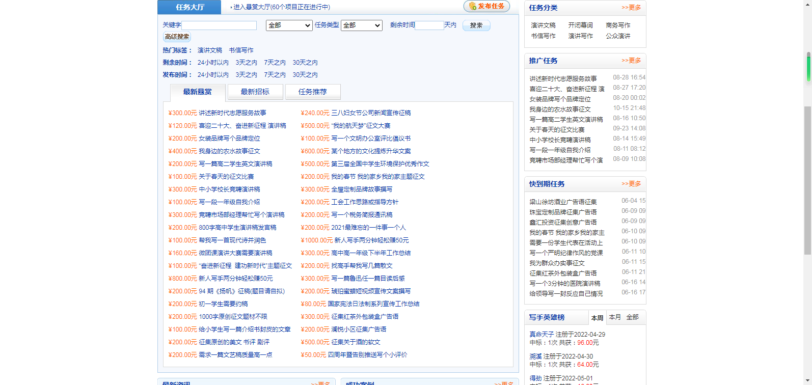The height and width of the screenshot is (385, 812).
Task: Switch 写手英雄榜 to 全部
Action: 632,317
